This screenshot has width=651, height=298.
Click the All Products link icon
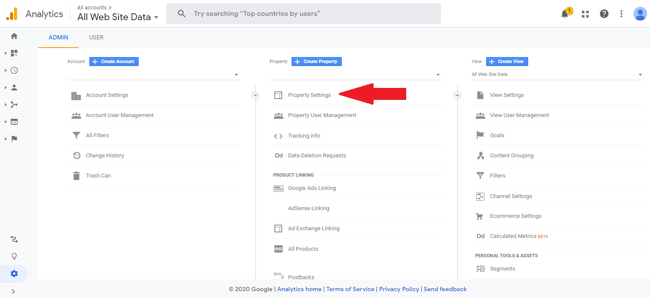tap(278, 249)
